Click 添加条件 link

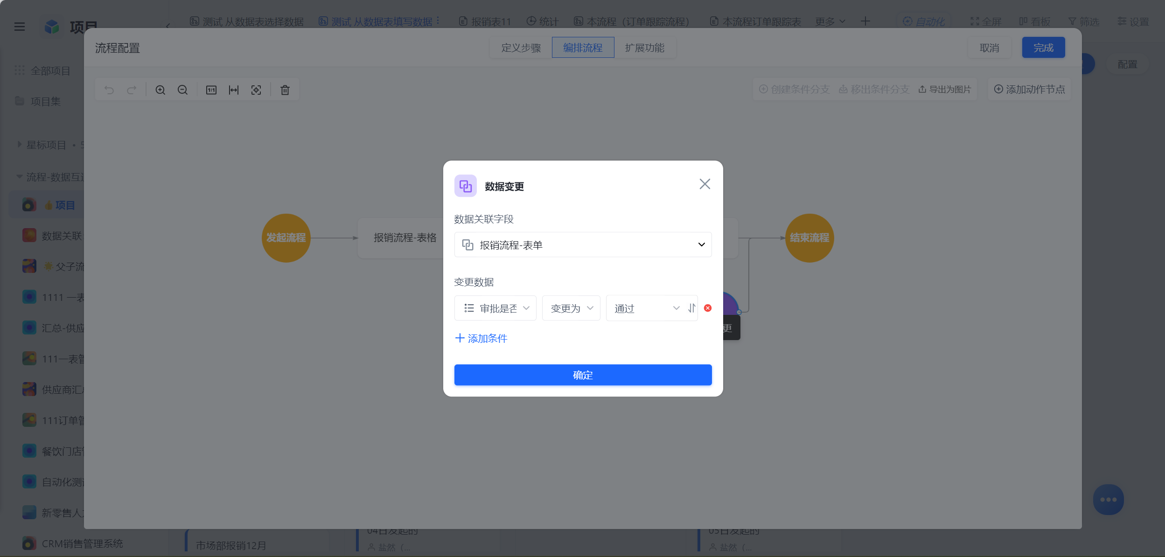(481, 338)
